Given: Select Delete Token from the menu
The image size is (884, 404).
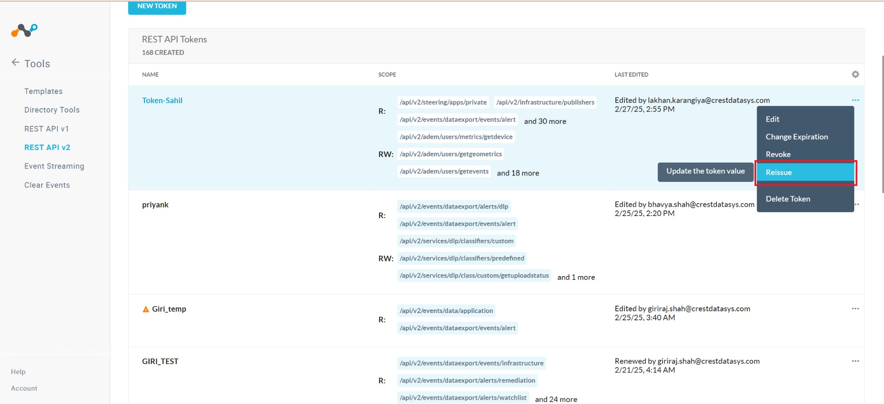Looking at the screenshot, I should pos(805,199).
